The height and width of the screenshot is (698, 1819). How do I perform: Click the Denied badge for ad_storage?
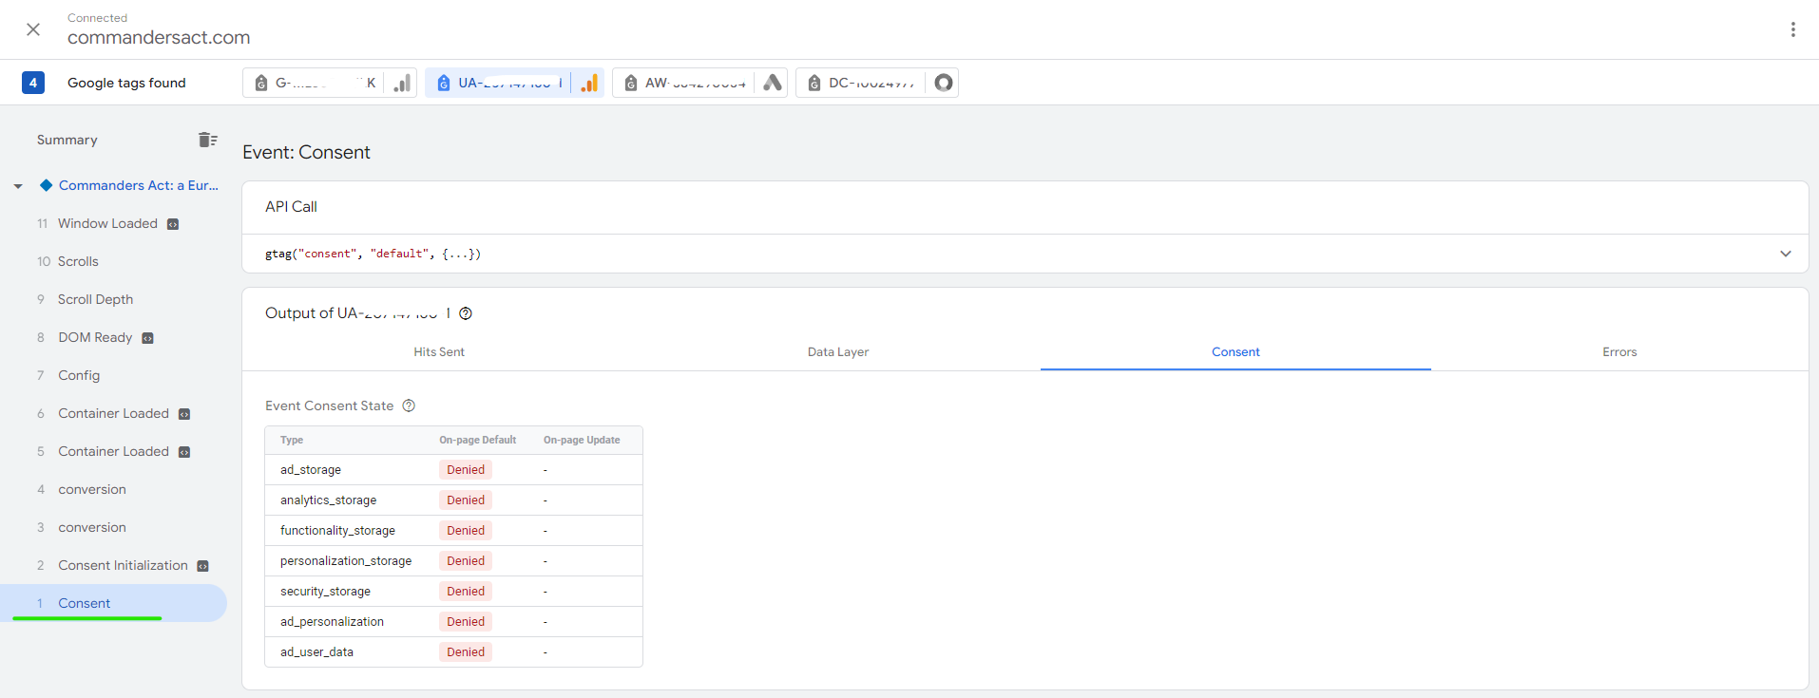(x=466, y=469)
